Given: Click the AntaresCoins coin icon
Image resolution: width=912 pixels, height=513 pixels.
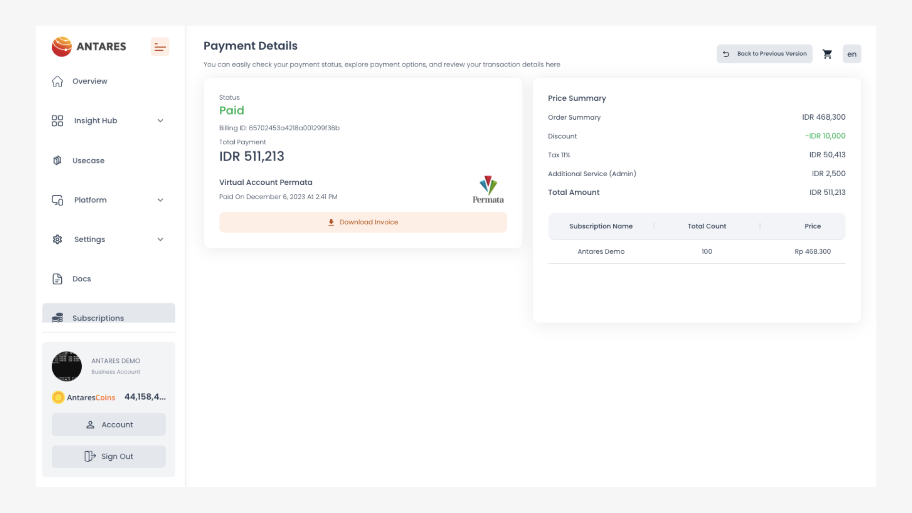Looking at the screenshot, I should tap(58, 397).
